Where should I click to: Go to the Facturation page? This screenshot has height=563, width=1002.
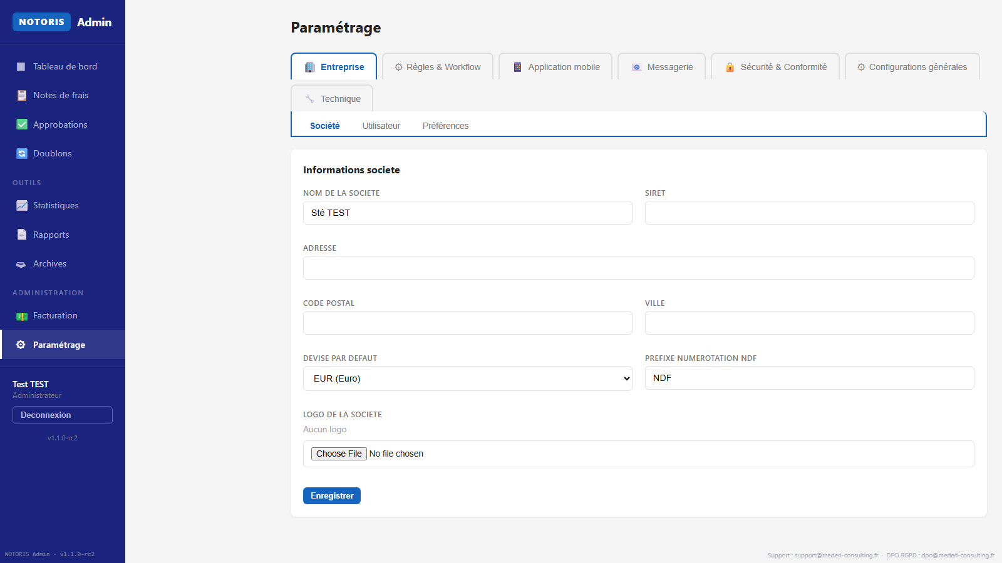click(x=63, y=315)
